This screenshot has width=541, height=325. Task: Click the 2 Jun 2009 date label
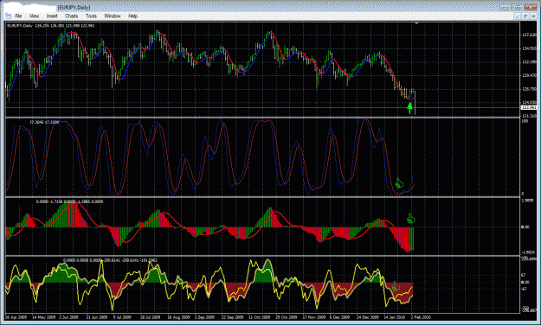(x=69, y=317)
